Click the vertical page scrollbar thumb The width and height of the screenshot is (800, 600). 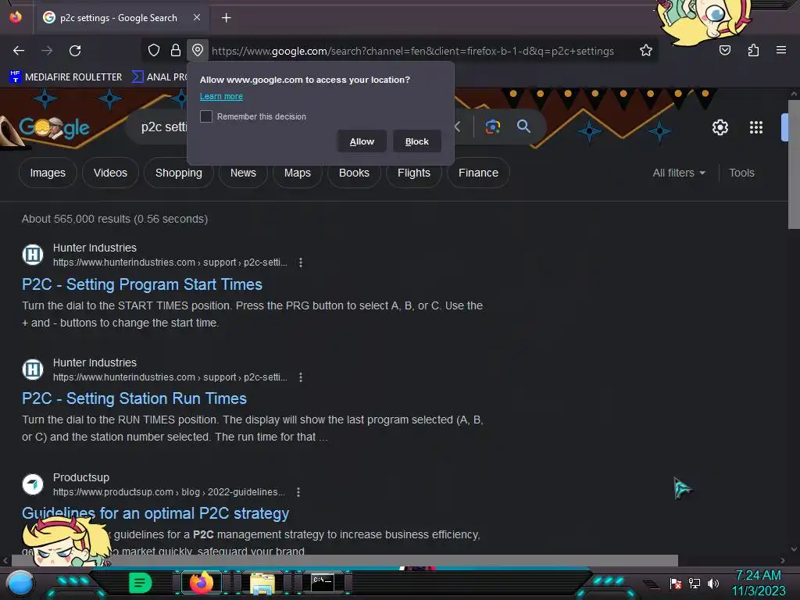794,164
